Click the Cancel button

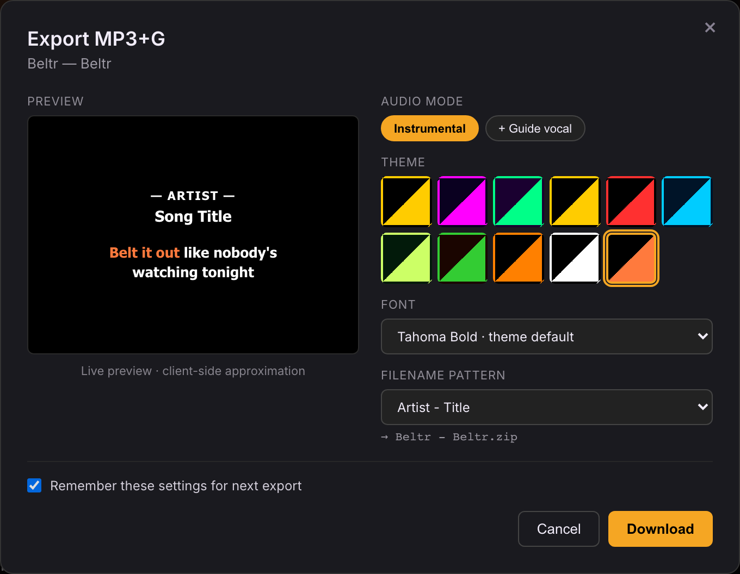[x=559, y=529]
